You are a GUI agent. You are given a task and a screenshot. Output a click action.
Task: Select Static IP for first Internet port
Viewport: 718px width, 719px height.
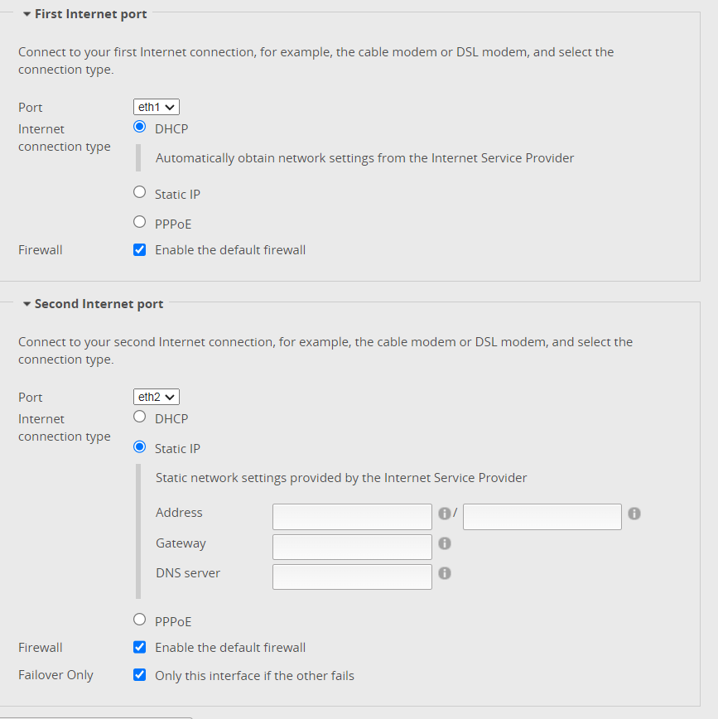pos(139,192)
